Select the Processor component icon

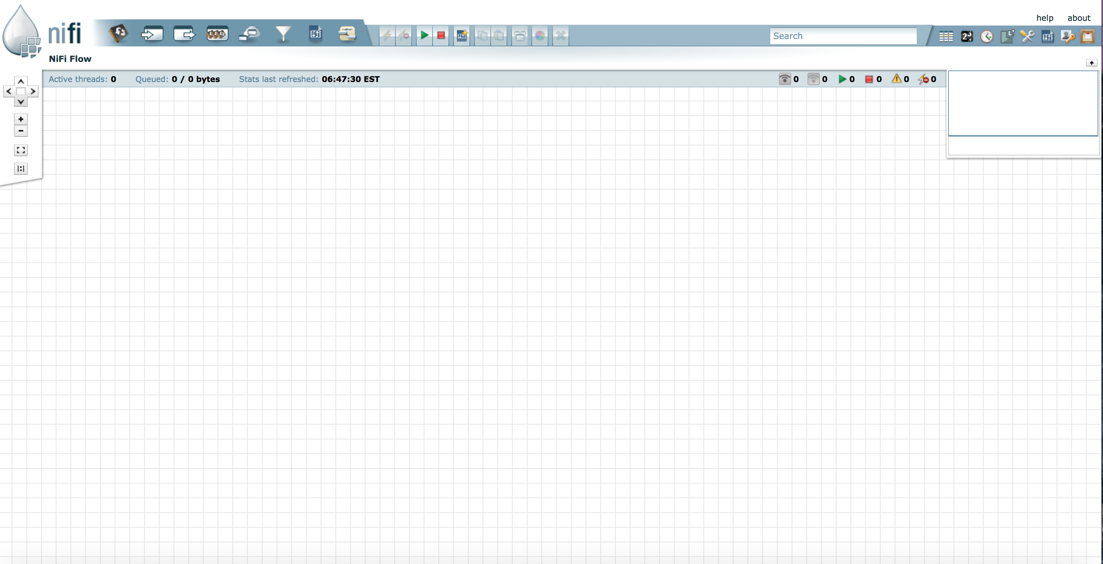click(x=119, y=34)
